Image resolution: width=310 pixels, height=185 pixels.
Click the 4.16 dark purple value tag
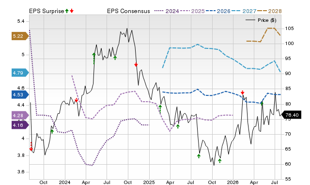[x=20, y=125]
